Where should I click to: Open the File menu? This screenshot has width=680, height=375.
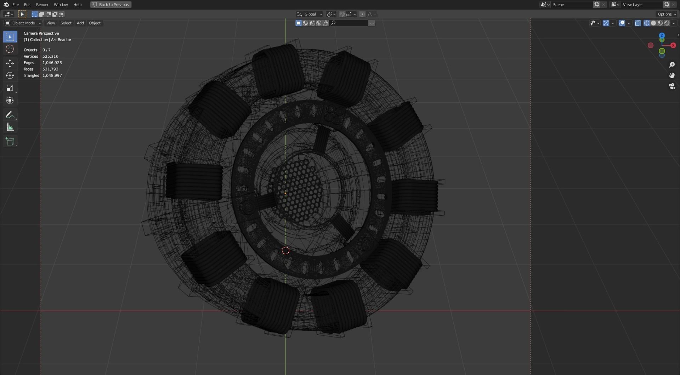16,5
